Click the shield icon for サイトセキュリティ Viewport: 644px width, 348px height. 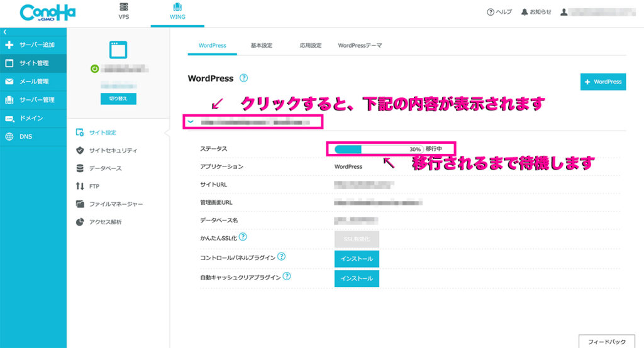[x=80, y=151]
